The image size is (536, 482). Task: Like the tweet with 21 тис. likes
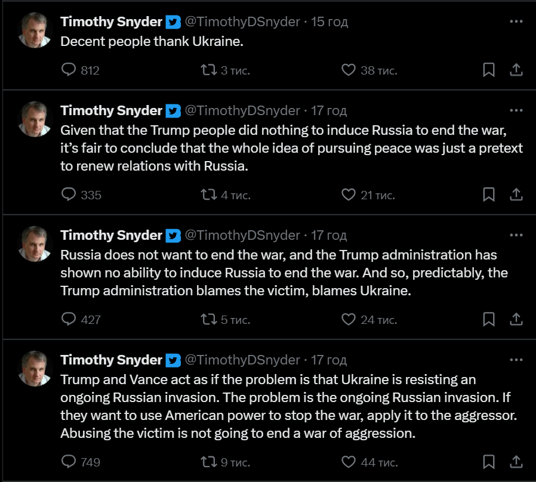(349, 194)
